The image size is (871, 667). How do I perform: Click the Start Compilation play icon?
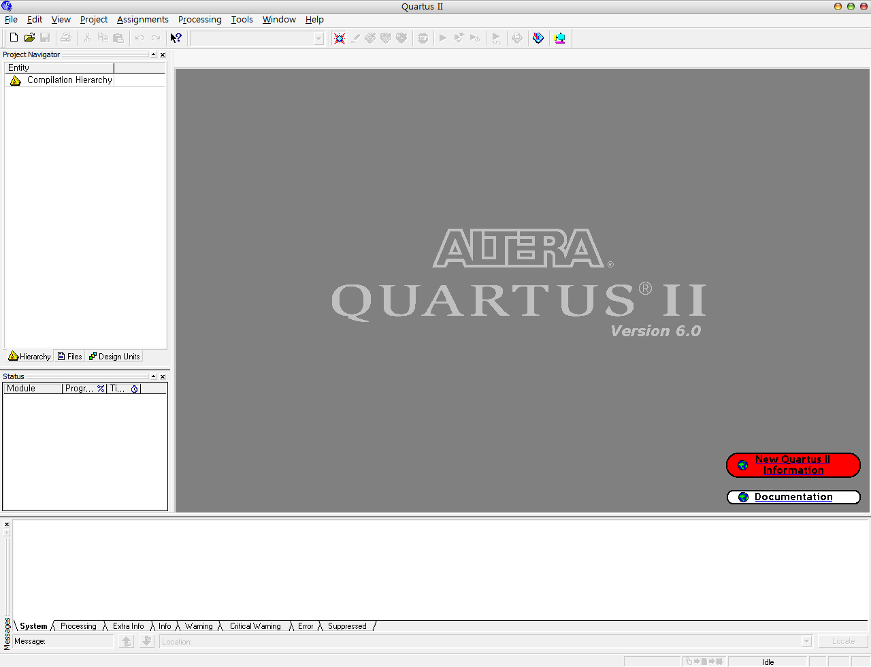pos(443,38)
